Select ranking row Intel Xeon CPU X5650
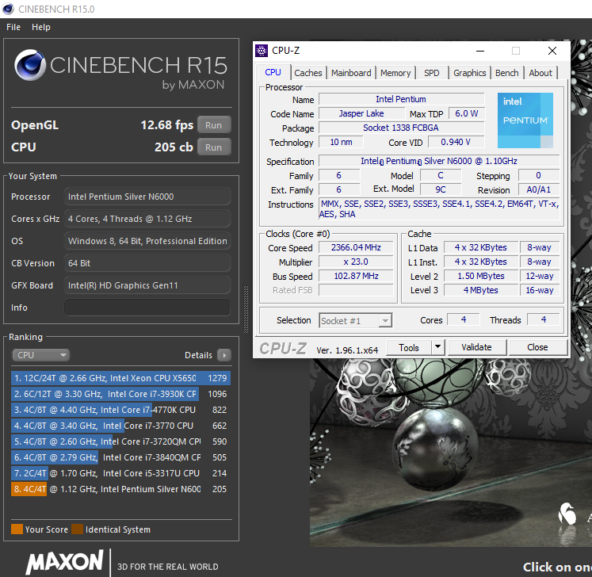Screen dimensions: 592x577 [120, 378]
